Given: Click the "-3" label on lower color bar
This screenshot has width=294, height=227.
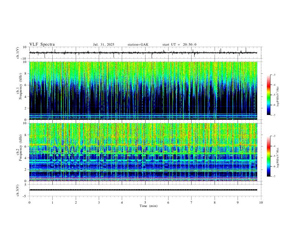Looking at the screenshot, I should point(274,136).
